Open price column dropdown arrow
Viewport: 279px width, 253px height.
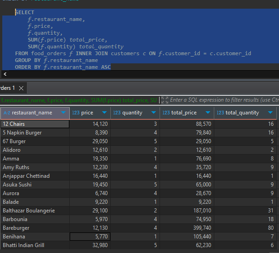(x=104, y=113)
